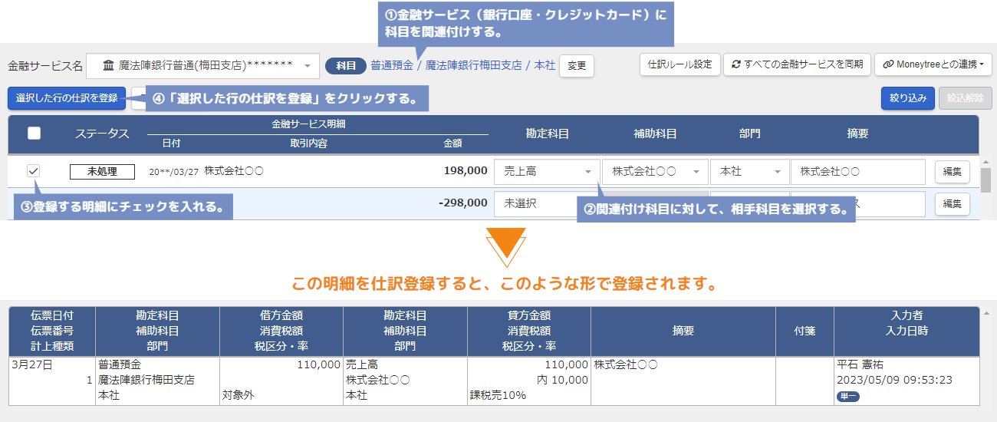Click すべての金融サービスを同期 button
The width and height of the screenshot is (997, 422).
(x=796, y=64)
